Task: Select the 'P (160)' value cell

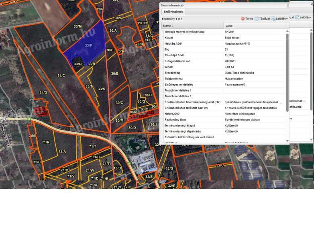Action: [254, 55]
